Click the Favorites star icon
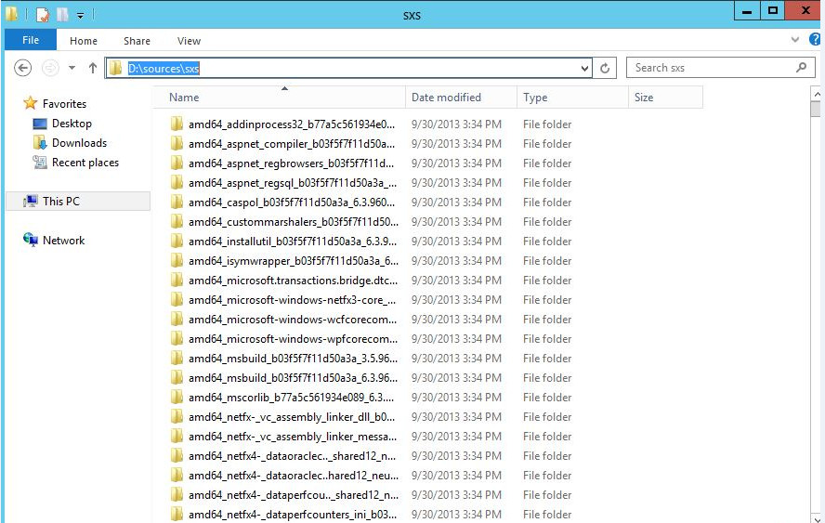The image size is (825, 523). tap(31, 103)
